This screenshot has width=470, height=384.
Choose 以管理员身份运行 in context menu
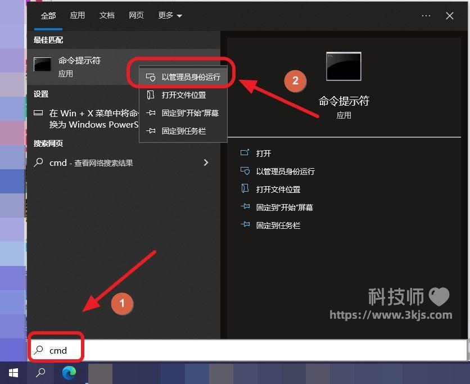tap(183, 77)
